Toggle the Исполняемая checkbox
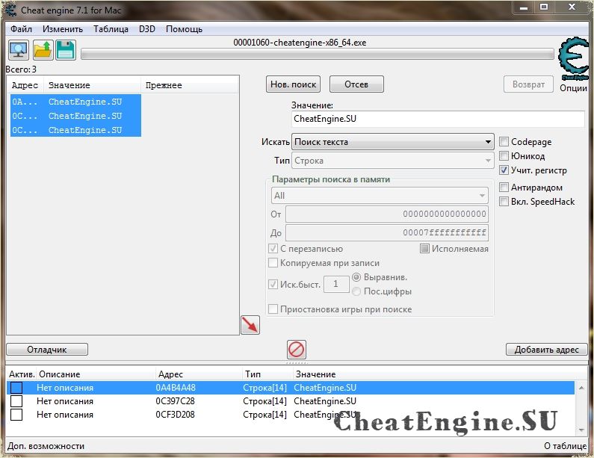The image size is (594, 458). tap(424, 249)
